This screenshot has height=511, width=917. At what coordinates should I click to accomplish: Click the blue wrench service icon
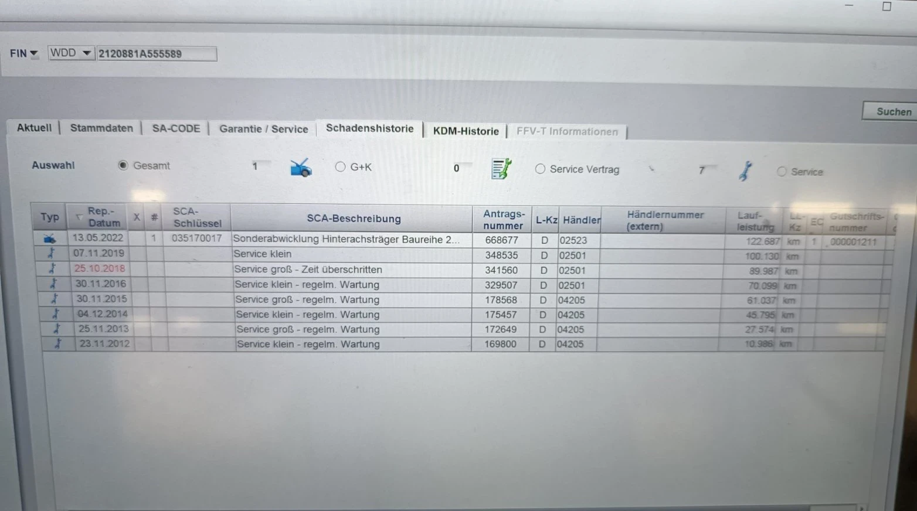pyautogui.click(x=745, y=171)
